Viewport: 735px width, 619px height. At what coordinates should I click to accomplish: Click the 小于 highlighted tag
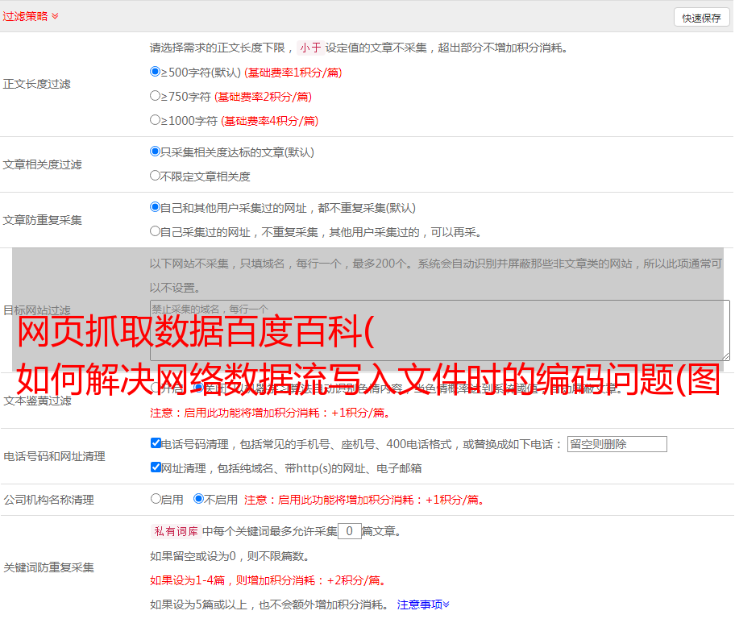[310, 48]
